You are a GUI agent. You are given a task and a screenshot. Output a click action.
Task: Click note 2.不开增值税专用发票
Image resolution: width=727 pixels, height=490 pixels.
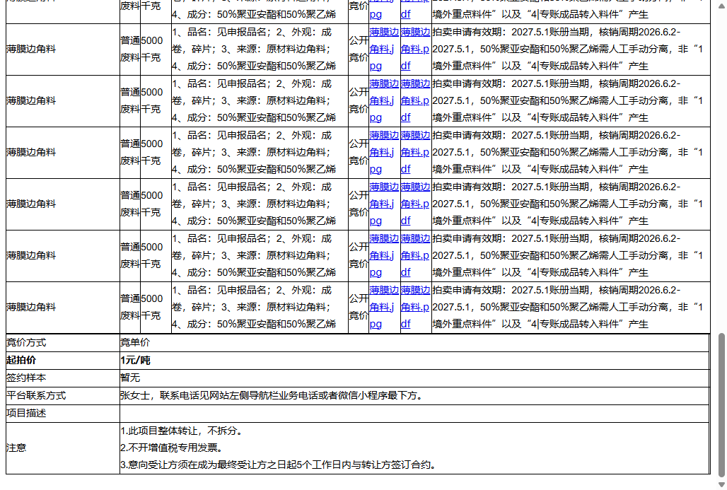[x=172, y=448]
